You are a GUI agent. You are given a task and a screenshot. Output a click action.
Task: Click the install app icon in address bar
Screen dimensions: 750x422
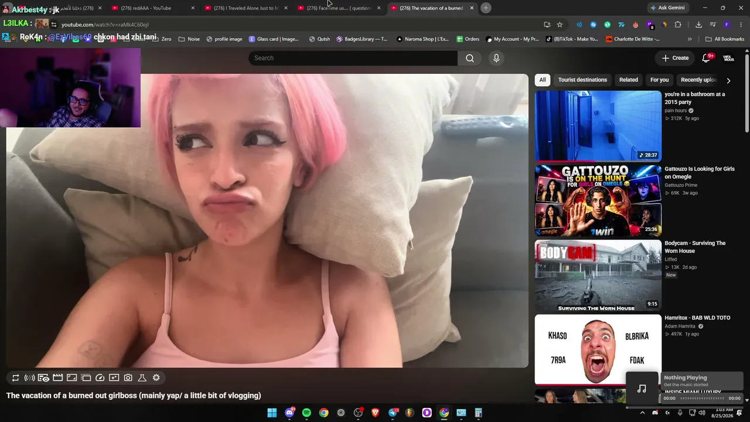547,25
